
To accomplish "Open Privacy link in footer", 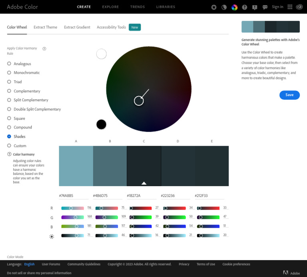I will tap(184, 264).
